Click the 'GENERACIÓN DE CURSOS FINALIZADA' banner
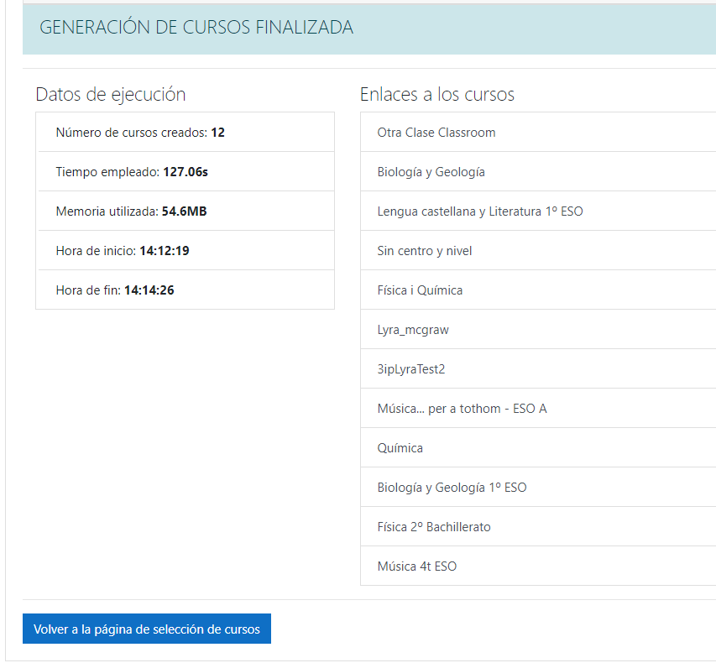 pos(195,27)
